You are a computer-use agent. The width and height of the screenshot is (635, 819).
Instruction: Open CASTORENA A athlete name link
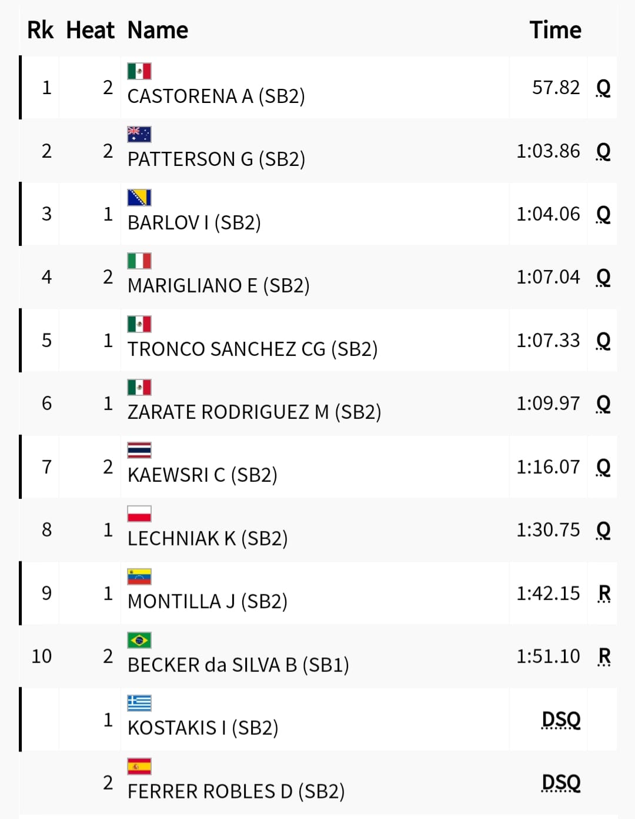click(216, 96)
